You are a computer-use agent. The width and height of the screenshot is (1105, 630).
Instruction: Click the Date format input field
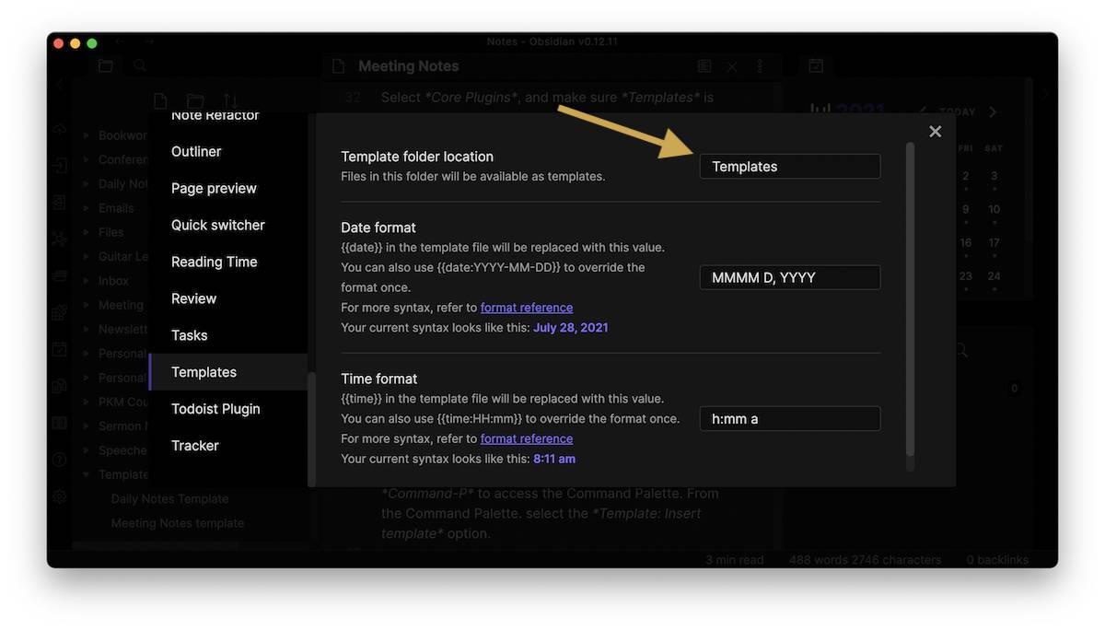coord(790,277)
